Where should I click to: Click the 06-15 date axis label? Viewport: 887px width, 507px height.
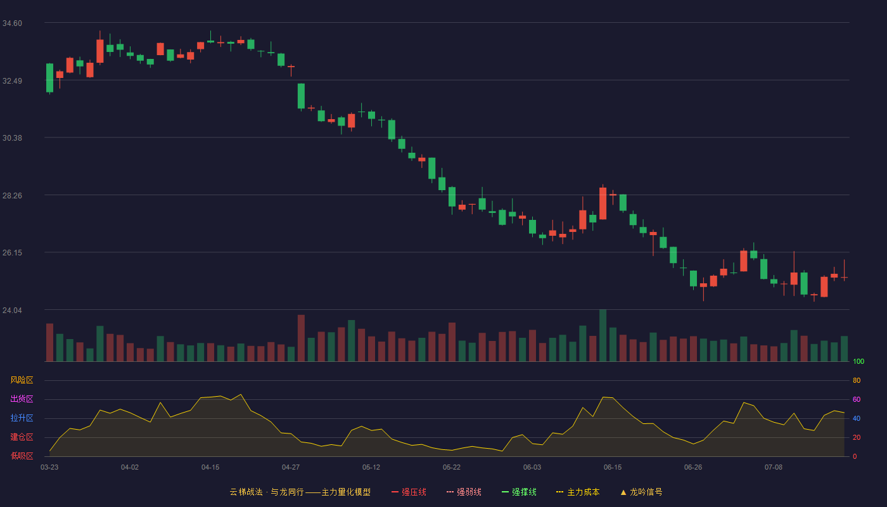point(613,467)
